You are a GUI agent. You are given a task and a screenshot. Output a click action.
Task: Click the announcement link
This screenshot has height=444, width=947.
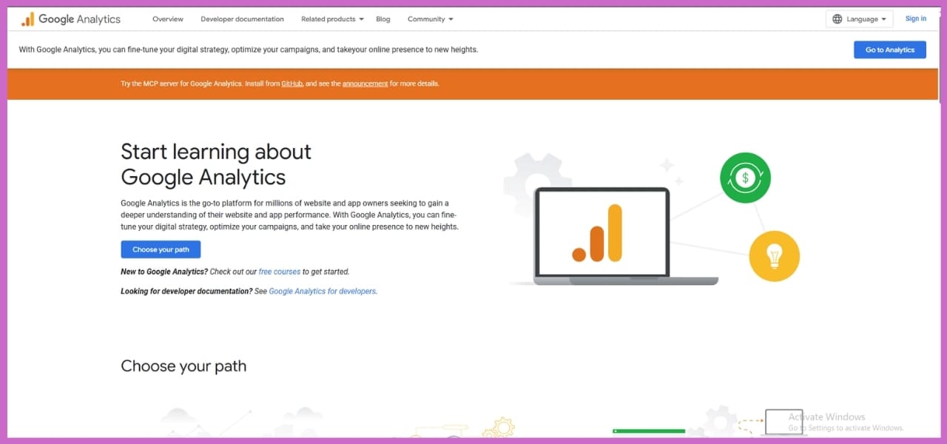365,84
